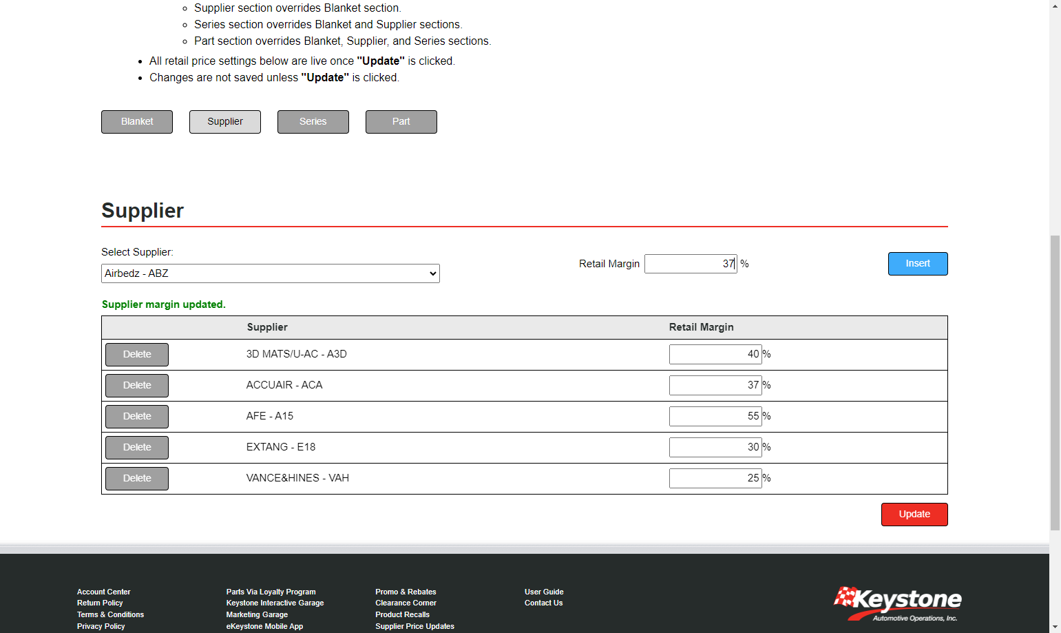Open the Marketing Garage link
This screenshot has width=1061, height=633.
pyautogui.click(x=257, y=615)
